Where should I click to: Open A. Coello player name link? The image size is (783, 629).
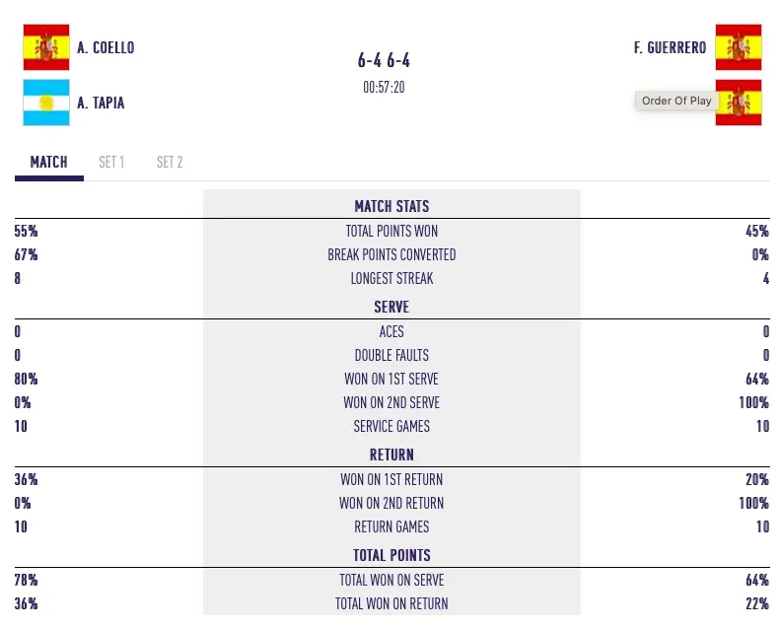click(106, 47)
